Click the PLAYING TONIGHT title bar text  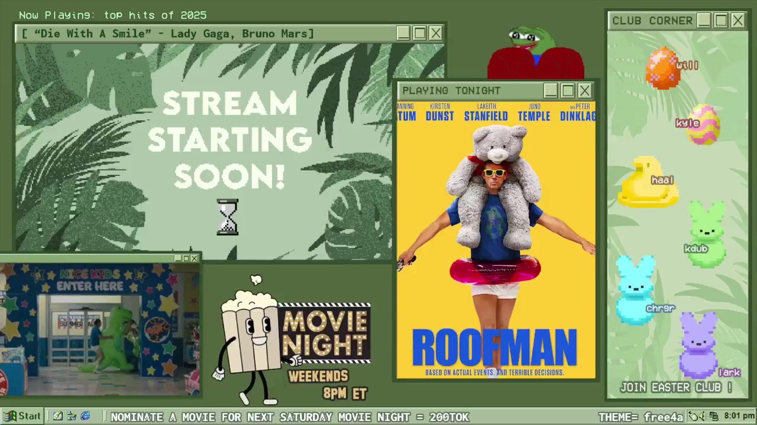point(451,91)
